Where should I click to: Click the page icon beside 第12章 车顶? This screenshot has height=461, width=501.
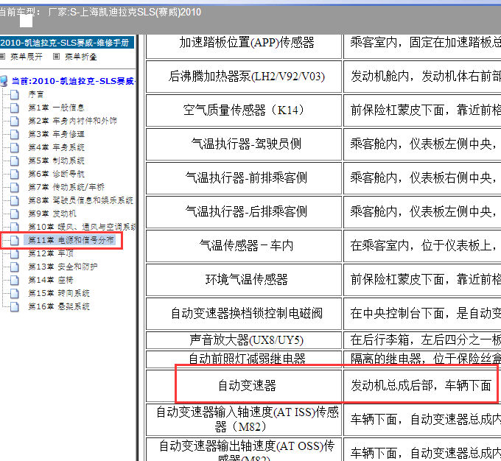coord(15,253)
